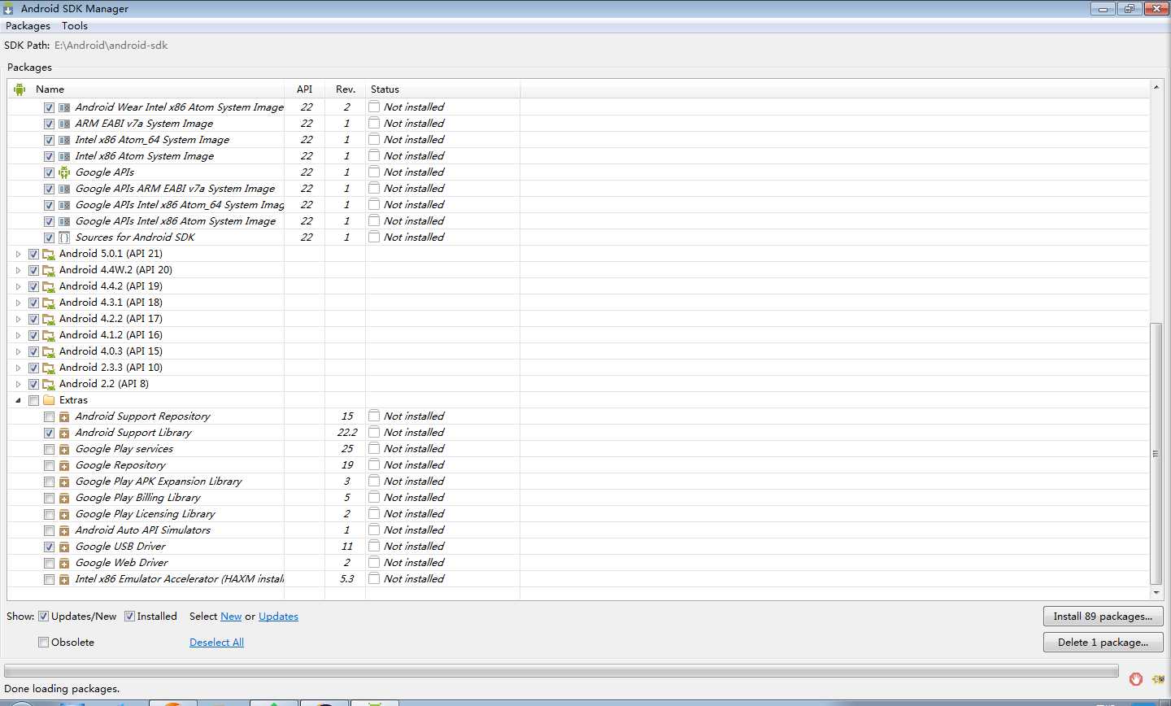Viewport: 1171px width, 706px height.
Task: Select New packages link
Action: tap(231, 617)
